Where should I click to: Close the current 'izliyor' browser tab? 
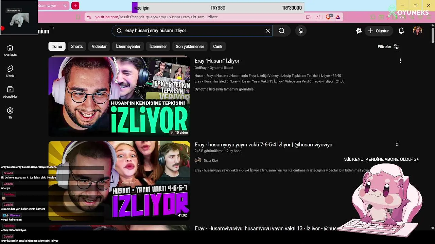(x=65, y=6)
